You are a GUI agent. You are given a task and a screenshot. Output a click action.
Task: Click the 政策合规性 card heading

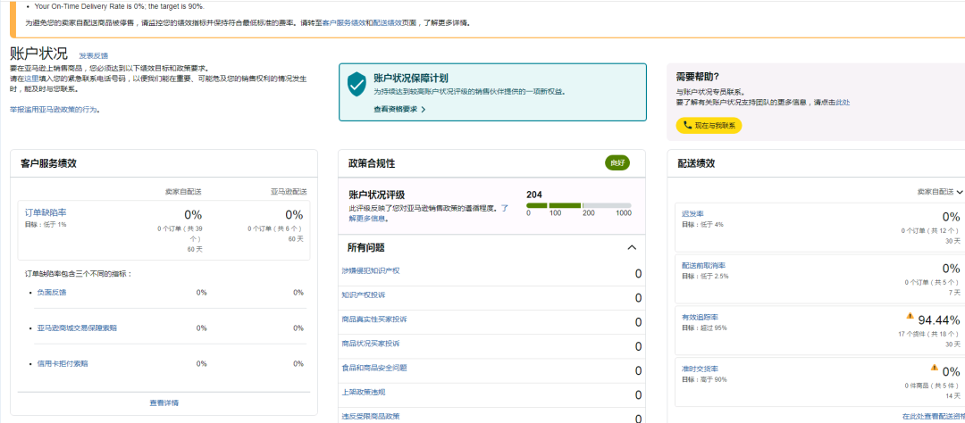click(x=372, y=163)
